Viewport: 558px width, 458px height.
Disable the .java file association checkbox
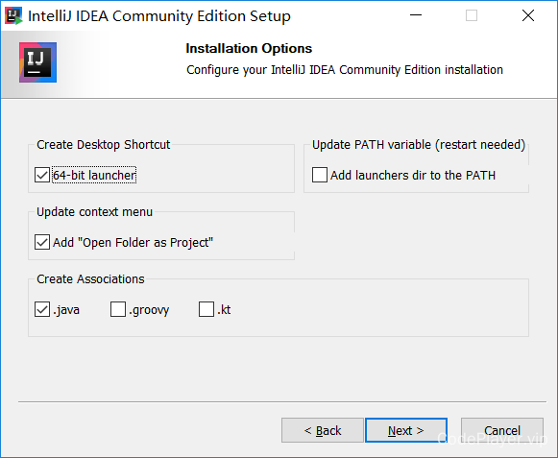42,309
